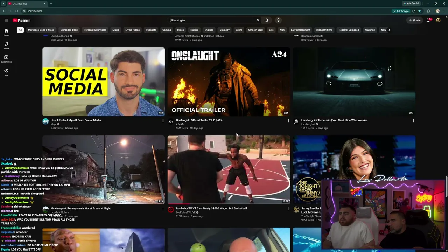This screenshot has width=448, height=252.
Task: Open YouTube notifications bell
Action: (428, 20)
